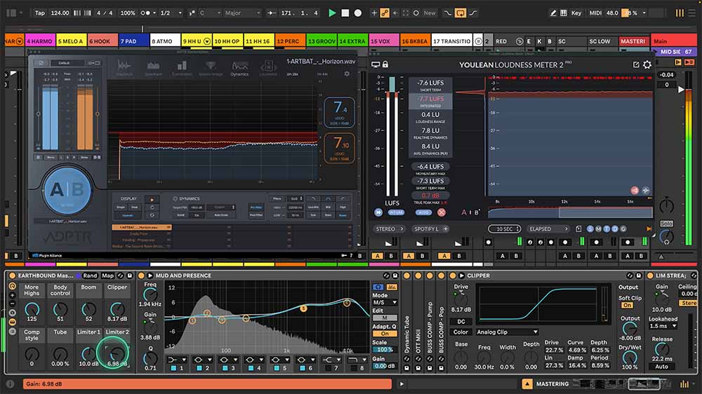Open the M/S Mode dropdown in EQ

coord(385,303)
